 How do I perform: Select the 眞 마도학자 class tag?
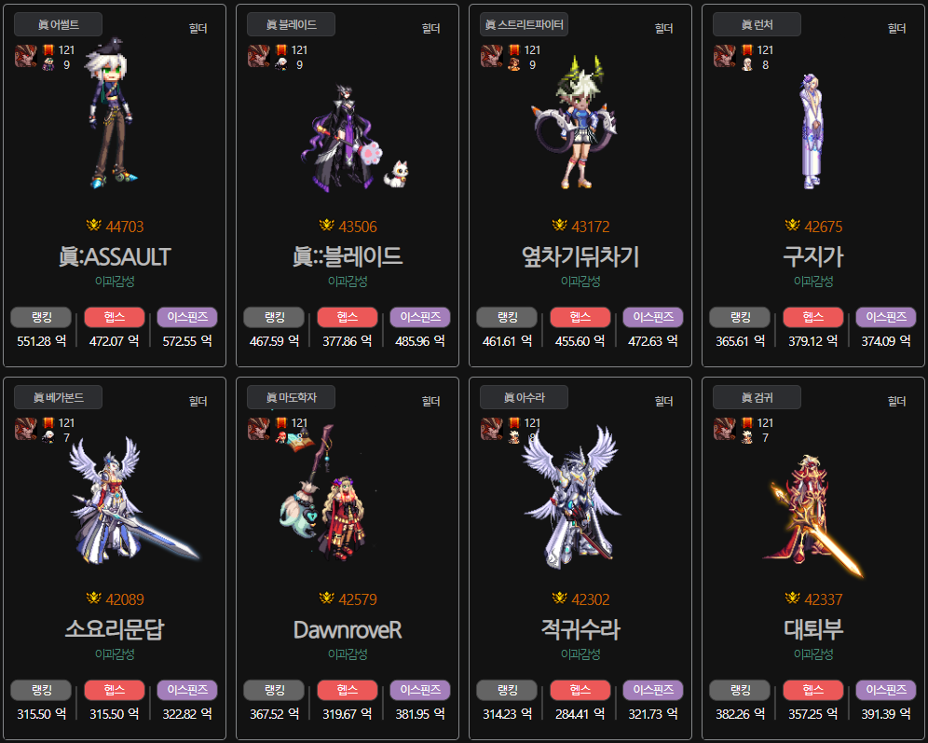pos(292,397)
